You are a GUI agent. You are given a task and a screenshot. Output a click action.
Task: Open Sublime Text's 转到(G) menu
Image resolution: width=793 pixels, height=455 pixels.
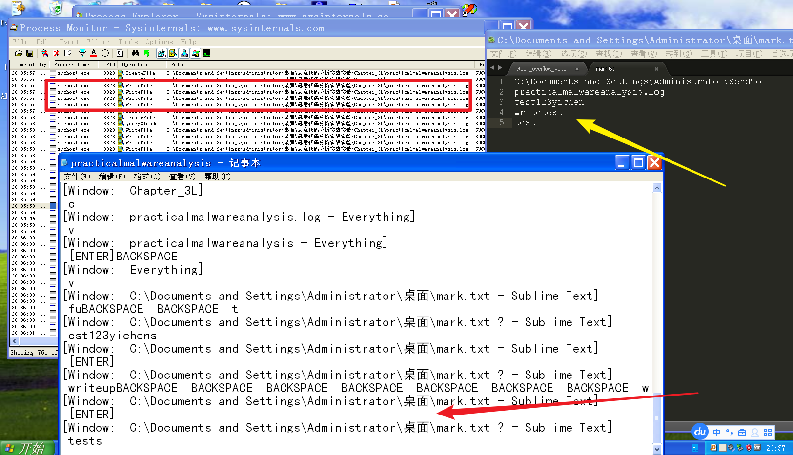point(679,54)
